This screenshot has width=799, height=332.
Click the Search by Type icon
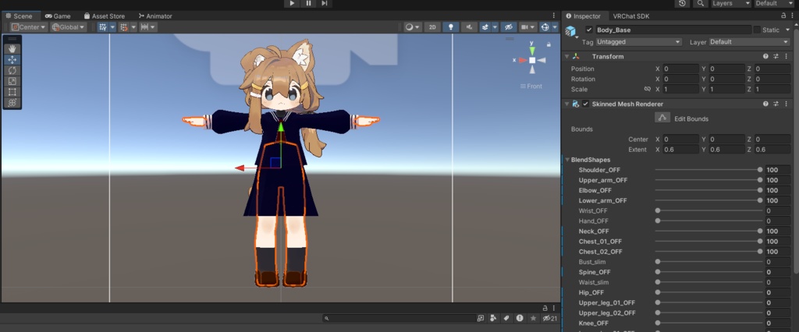pyautogui.click(x=493, y=318)
